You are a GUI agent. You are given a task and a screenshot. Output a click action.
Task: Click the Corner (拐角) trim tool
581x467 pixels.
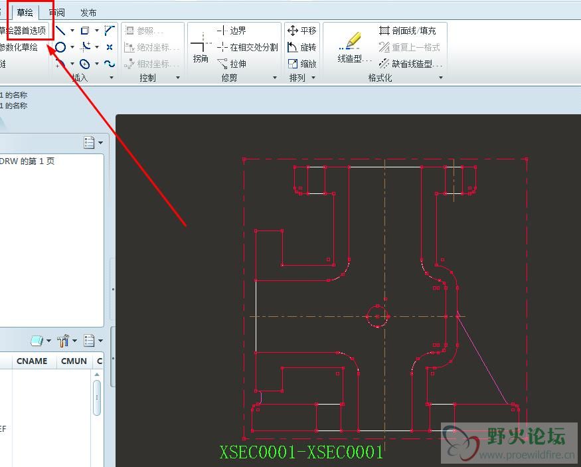point(201,48)
